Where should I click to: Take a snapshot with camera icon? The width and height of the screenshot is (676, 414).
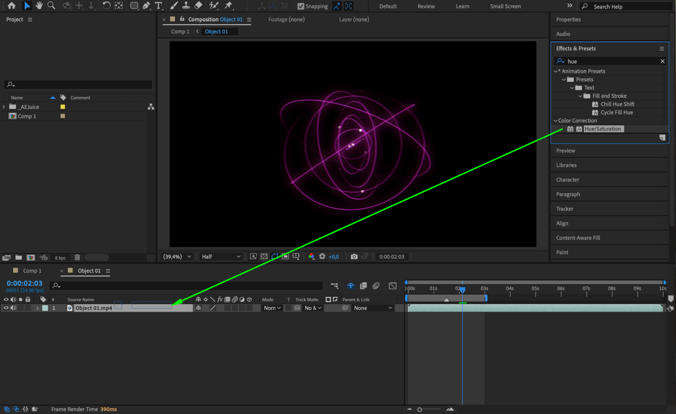[354, 257]
